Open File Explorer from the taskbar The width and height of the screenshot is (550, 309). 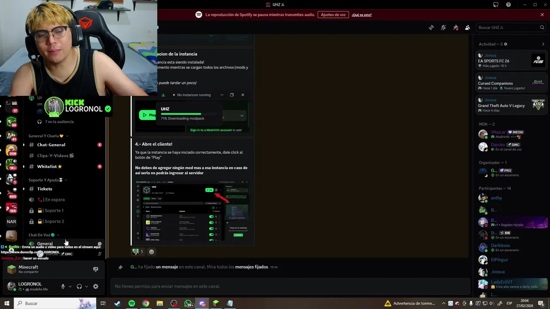coord(160,303)
